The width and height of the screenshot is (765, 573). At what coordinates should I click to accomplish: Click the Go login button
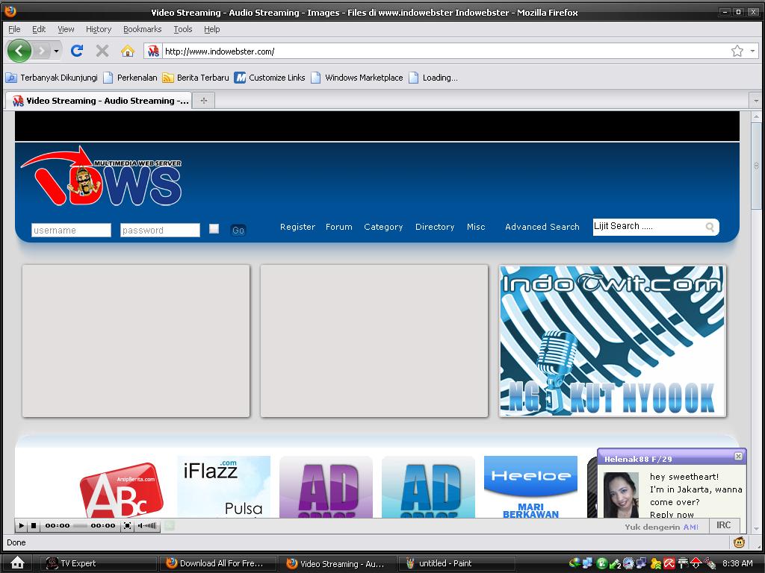coord(238,230)
